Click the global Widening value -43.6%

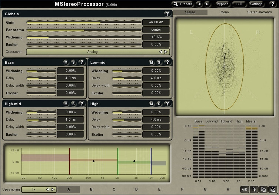click(x=156, y=37)
